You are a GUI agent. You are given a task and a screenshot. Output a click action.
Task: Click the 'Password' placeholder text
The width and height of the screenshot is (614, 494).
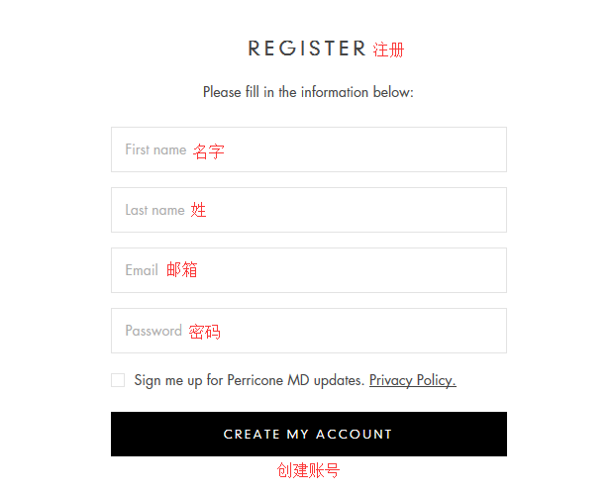[153, 331]
